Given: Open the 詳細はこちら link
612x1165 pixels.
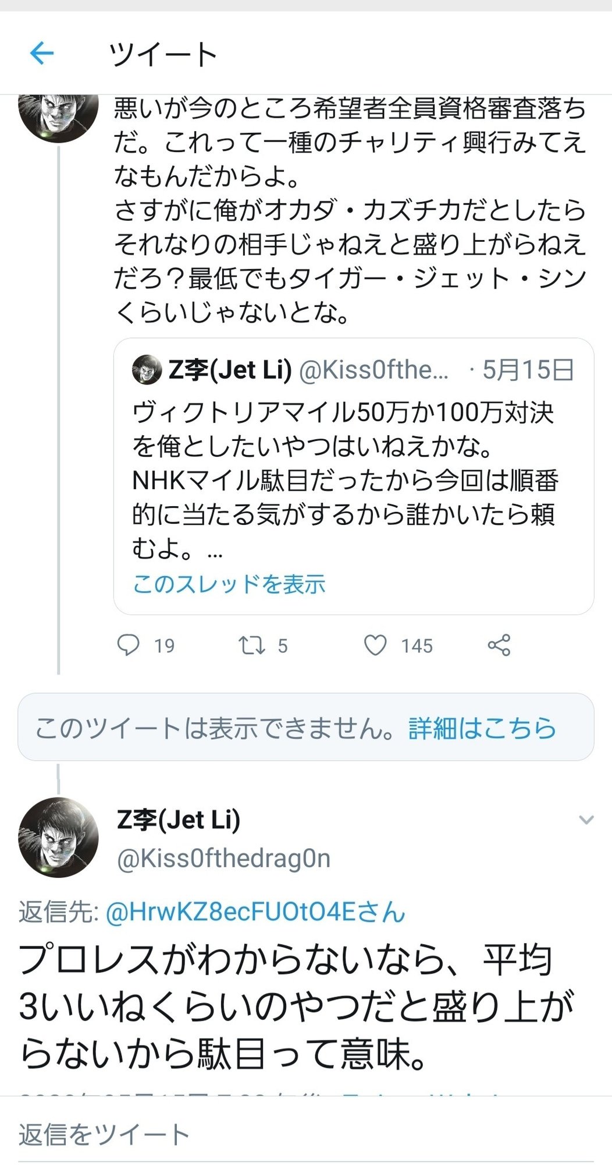Looking at the screenshot, I should click(x=482, y=728).
